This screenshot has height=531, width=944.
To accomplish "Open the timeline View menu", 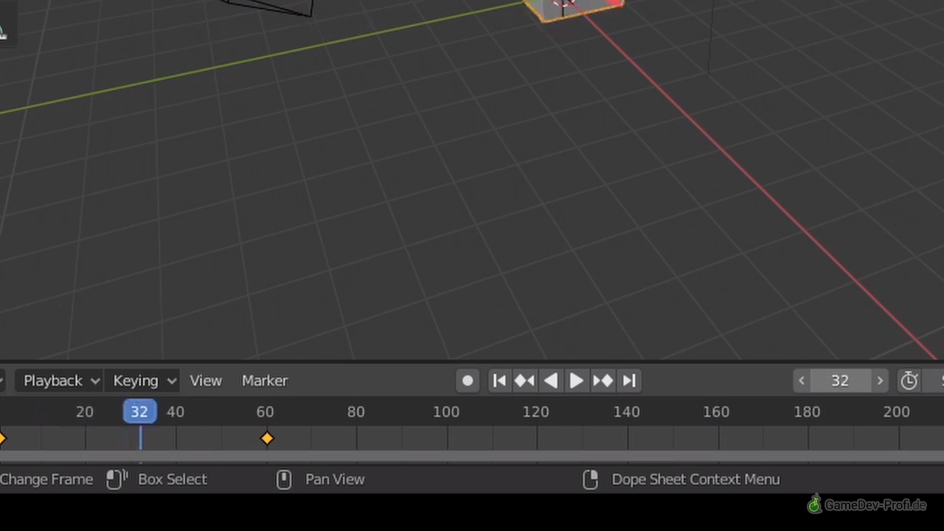I will coord(206,381).
